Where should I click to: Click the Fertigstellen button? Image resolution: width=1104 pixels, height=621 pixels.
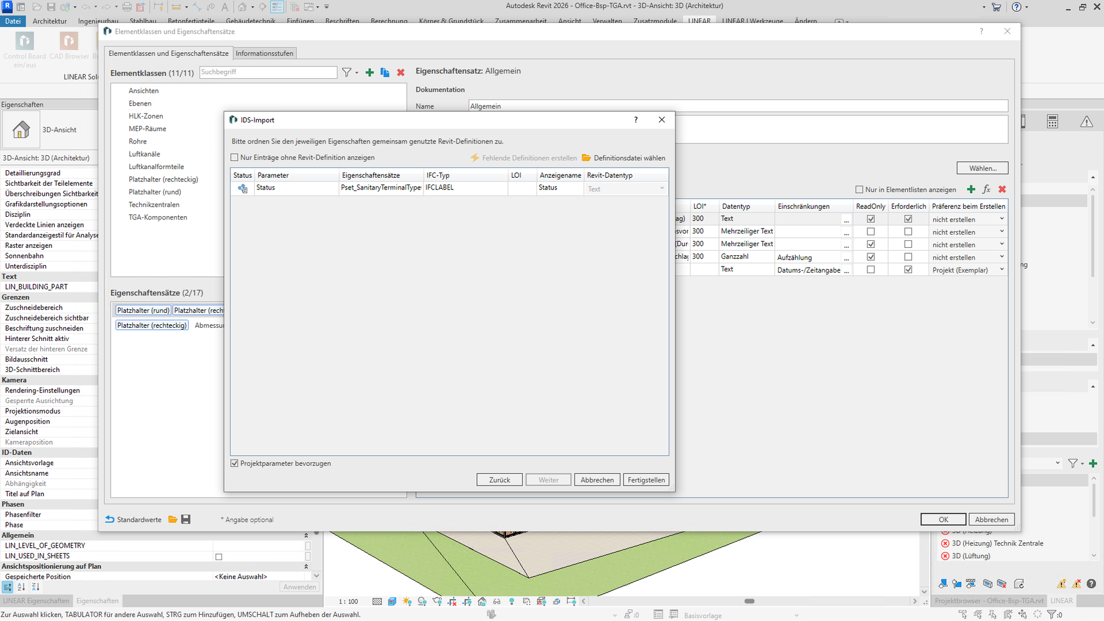646,480
